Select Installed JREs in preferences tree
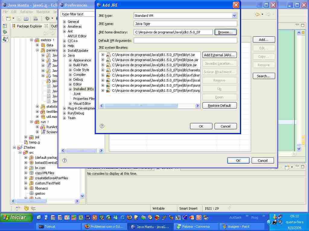The width and height of the screenshot is (309, 231). point(83,89)
